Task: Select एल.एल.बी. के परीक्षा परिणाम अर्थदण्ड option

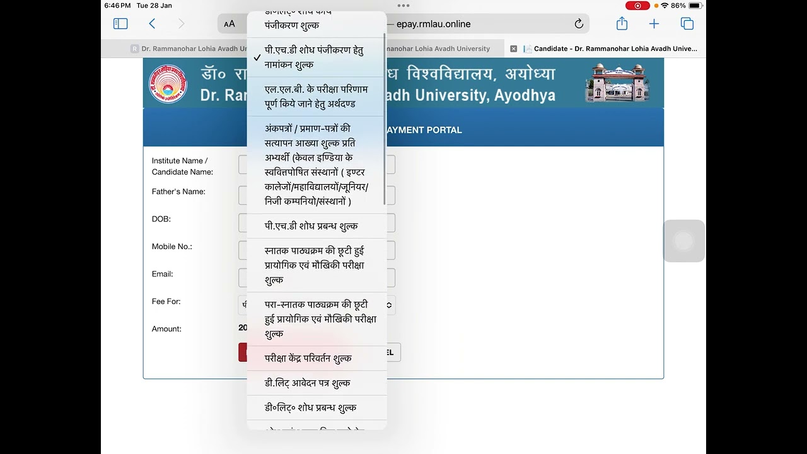Action: pyautogui.click(x=316, y=96)
